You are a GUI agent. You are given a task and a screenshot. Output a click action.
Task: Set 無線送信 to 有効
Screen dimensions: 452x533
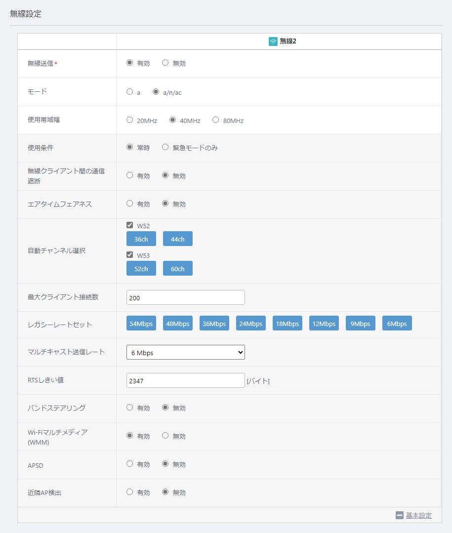coord(129,63)
